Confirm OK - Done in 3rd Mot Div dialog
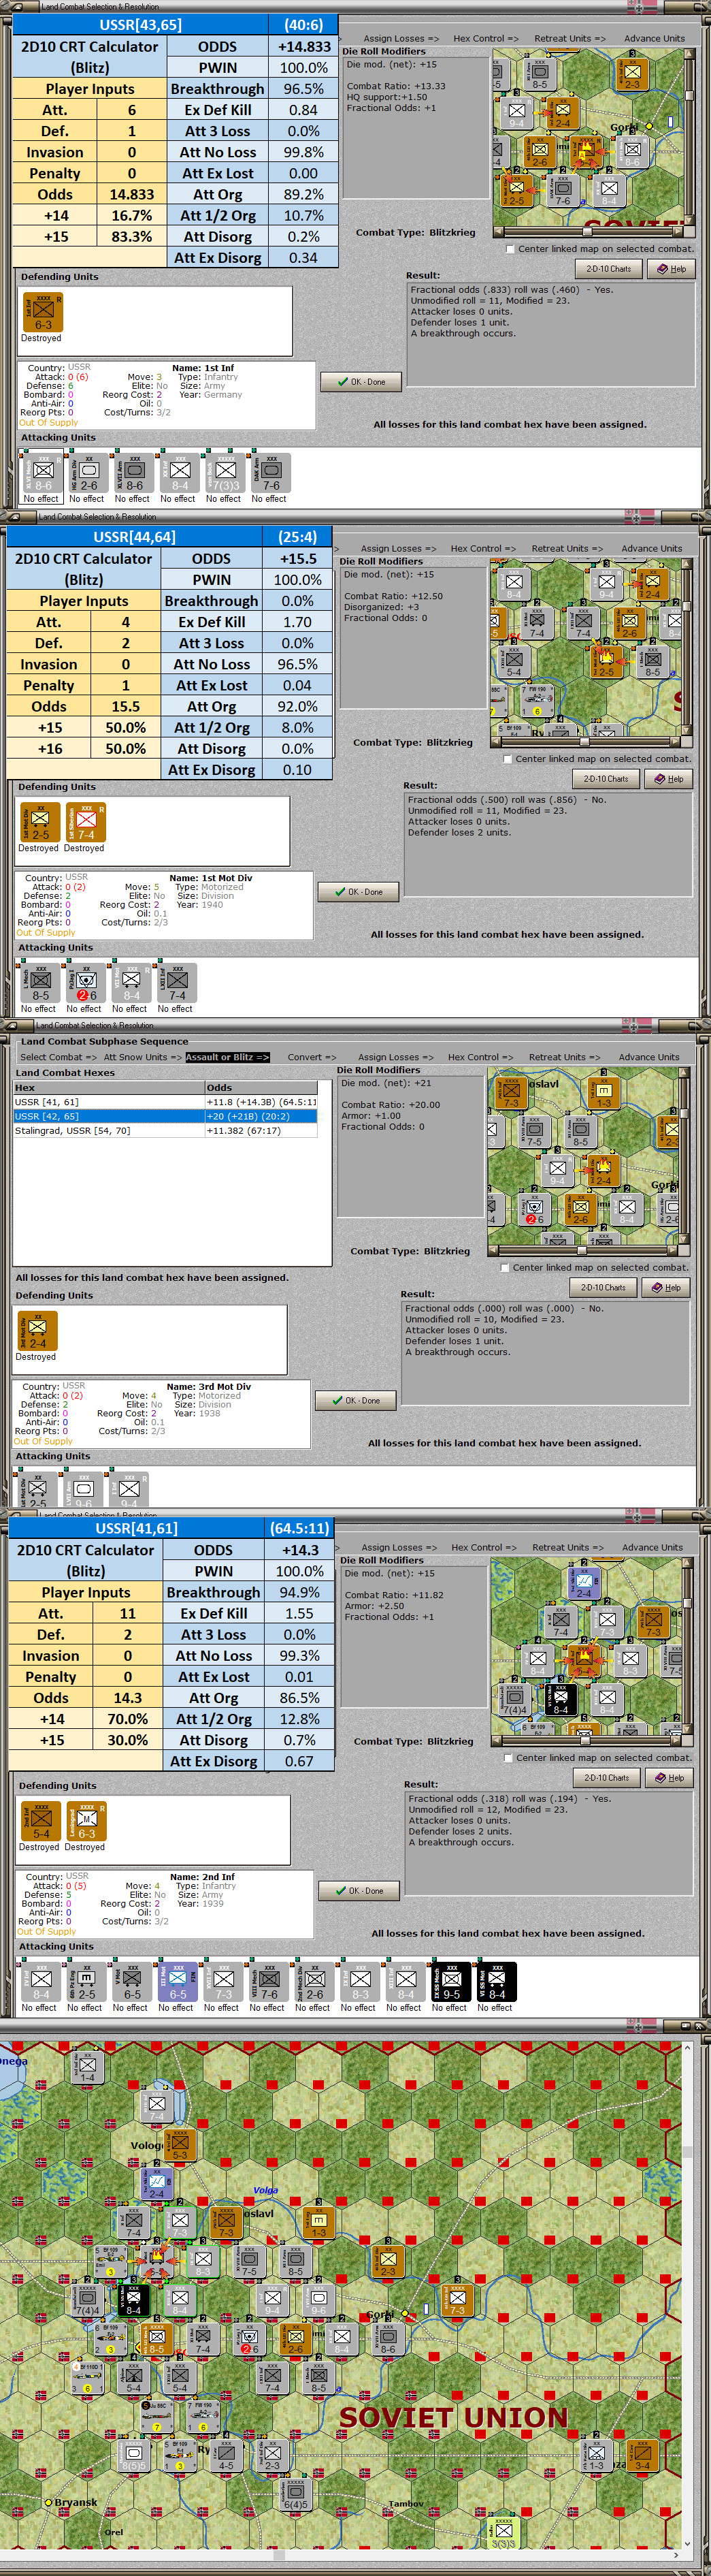The width and height of the screenshot is (711, 2576). tap(355, 1400)
